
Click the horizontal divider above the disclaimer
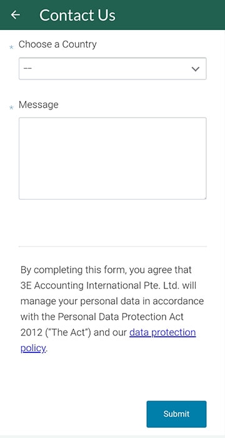coord(112,247)
